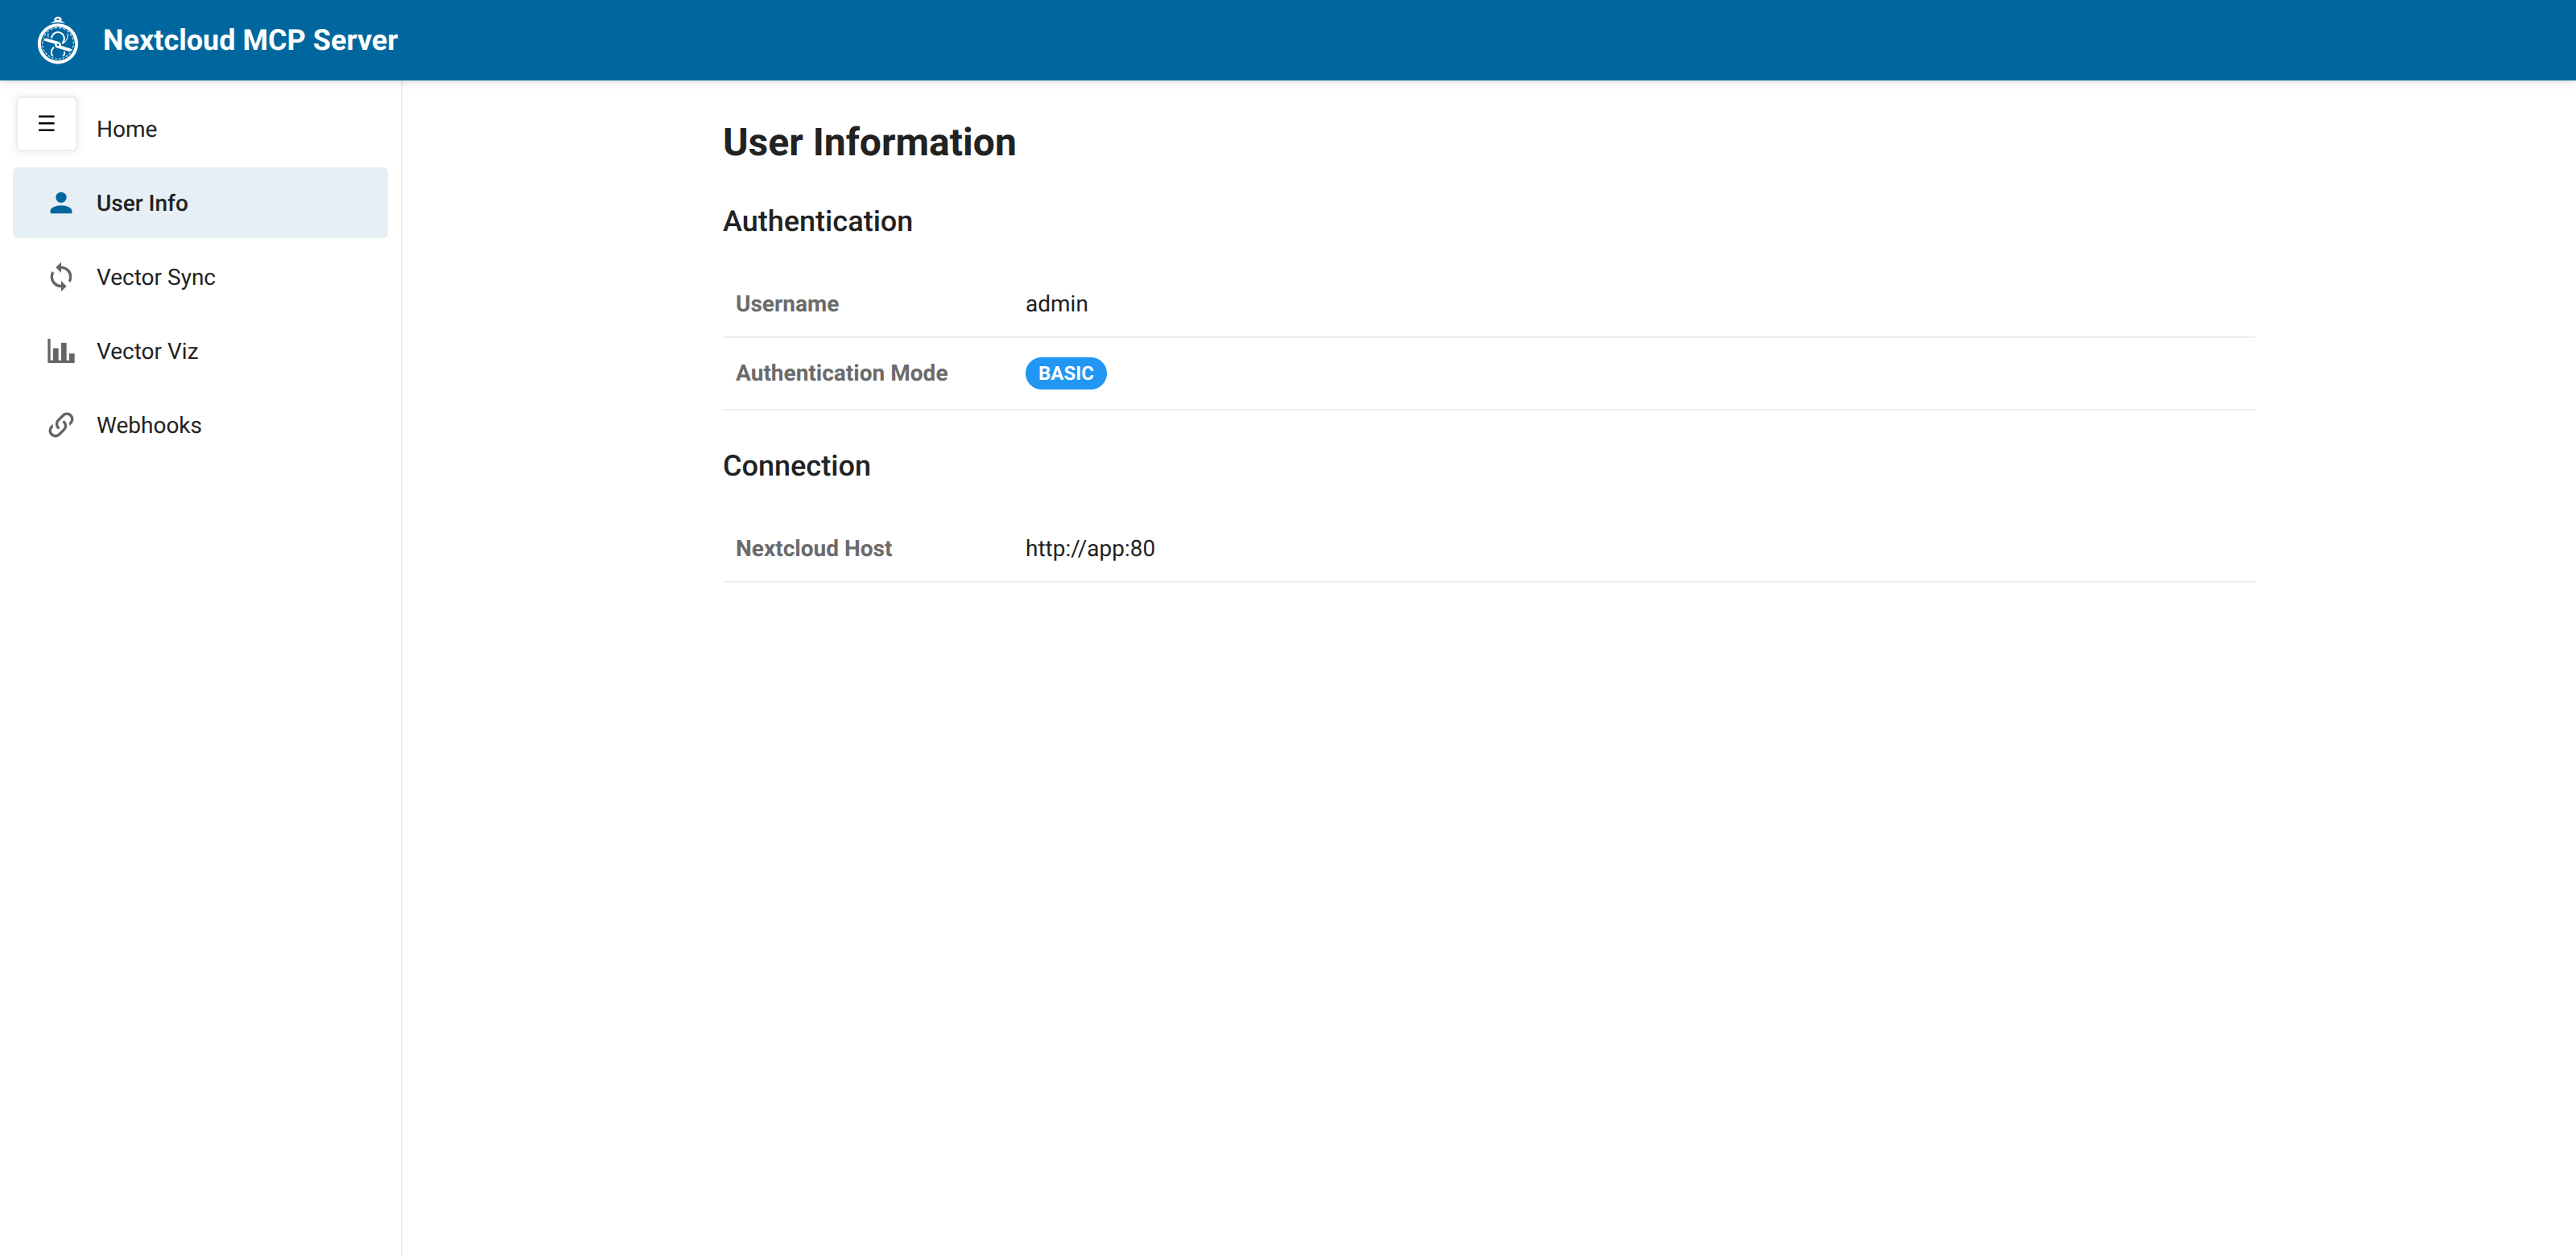Click the User Info person icon
Viewport: 2576px width, 1257px height.
61,203
